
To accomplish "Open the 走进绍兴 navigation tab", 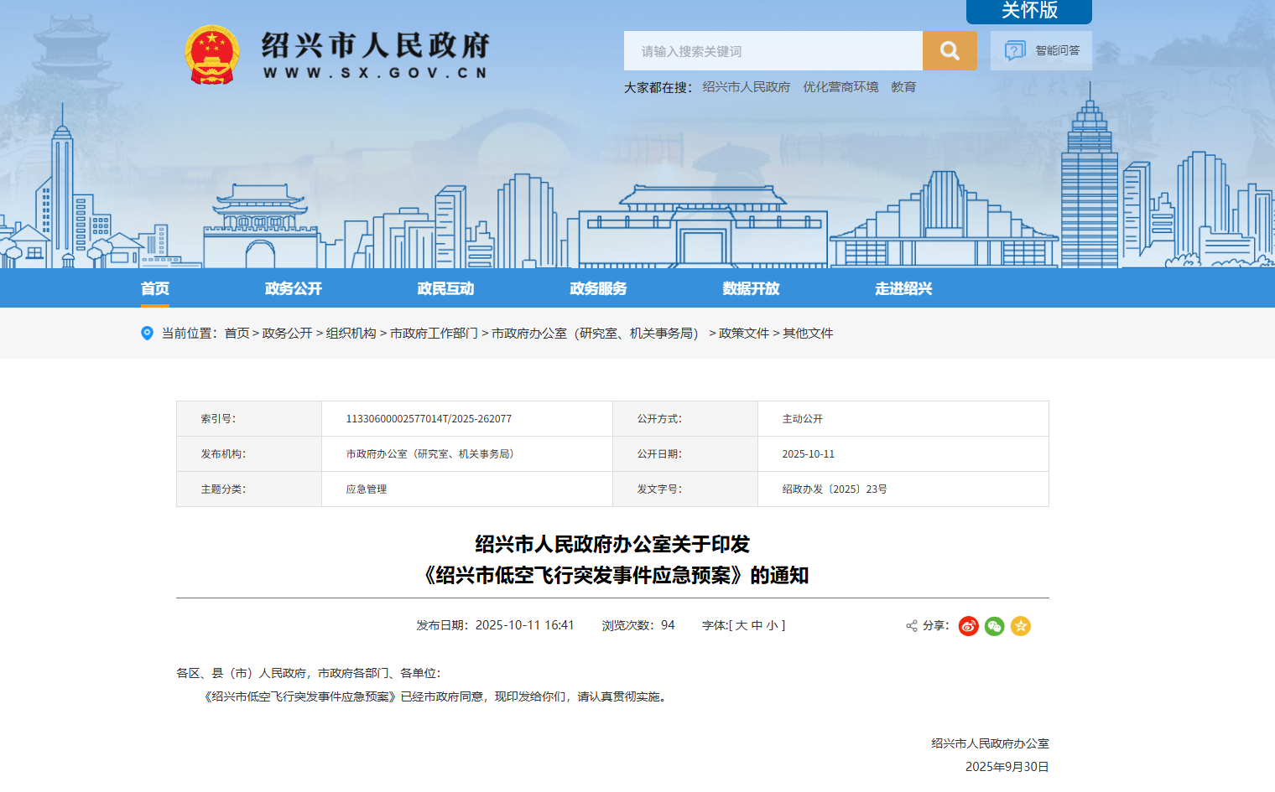I will 903,288.
